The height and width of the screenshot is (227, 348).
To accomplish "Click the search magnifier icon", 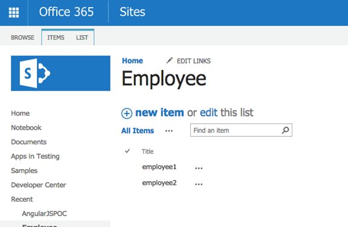I will click(x=285, y=130).
